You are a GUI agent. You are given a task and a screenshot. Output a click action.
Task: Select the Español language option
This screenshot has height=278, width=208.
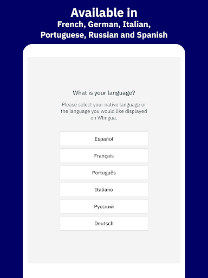tap(104, 139)
